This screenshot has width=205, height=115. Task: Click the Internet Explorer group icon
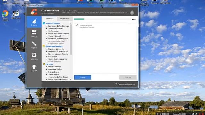click(x=44, y=23)
